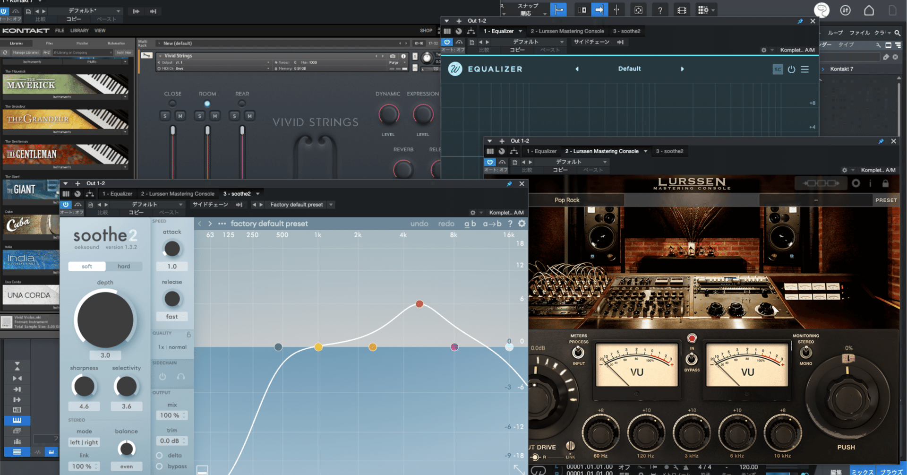Click コピー button in soothe2 window

pyautogui.click(x=137, y=213)
